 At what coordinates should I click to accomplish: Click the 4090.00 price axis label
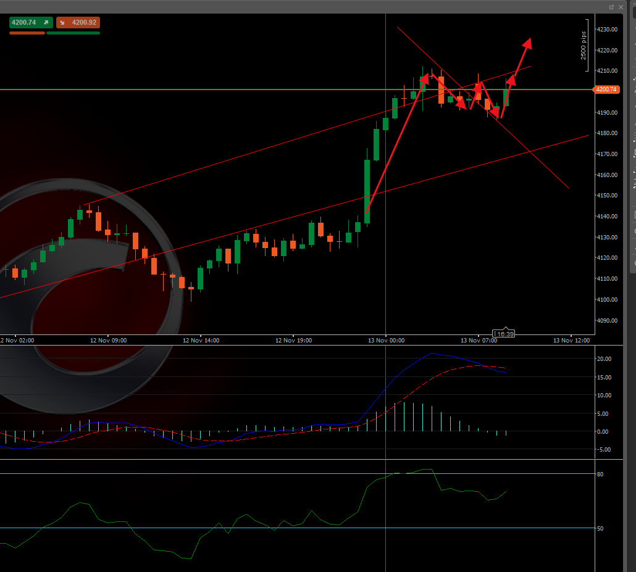pos(607,321)
